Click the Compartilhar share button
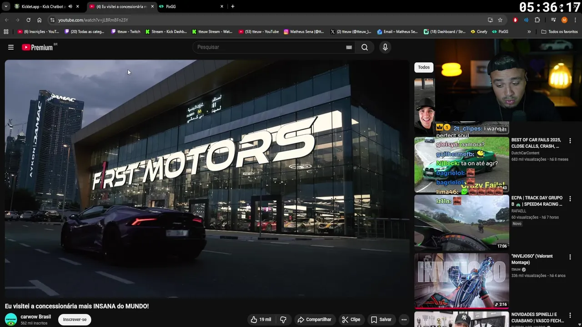582x327 pixels. [314, 320]
